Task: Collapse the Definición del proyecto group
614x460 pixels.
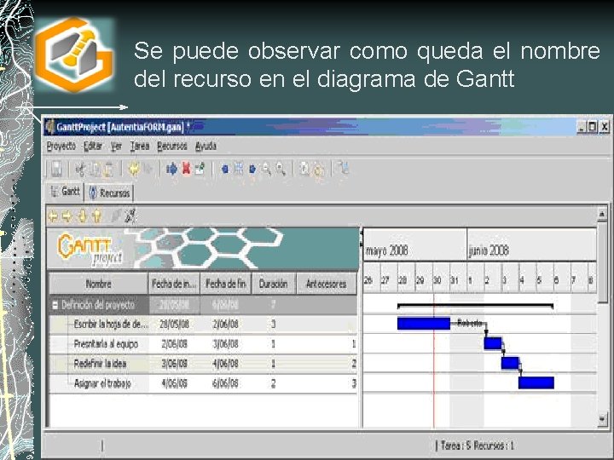Action: [x=55, y=305]
